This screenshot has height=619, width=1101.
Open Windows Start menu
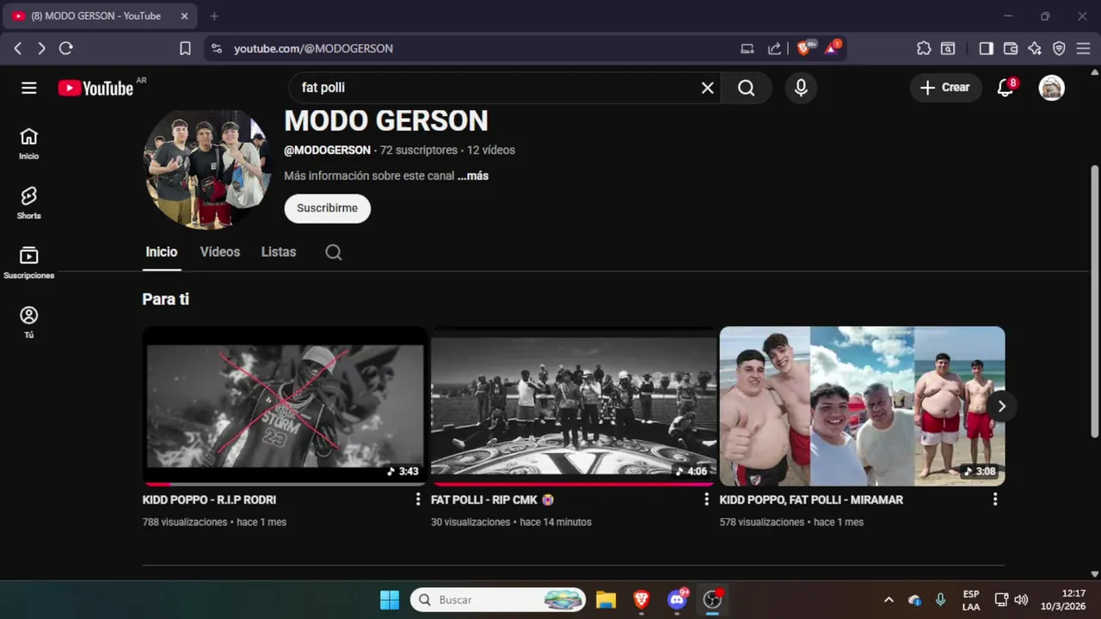[390, 599]
